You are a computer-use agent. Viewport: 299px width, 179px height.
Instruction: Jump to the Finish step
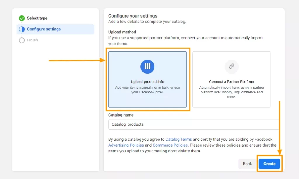32,40
